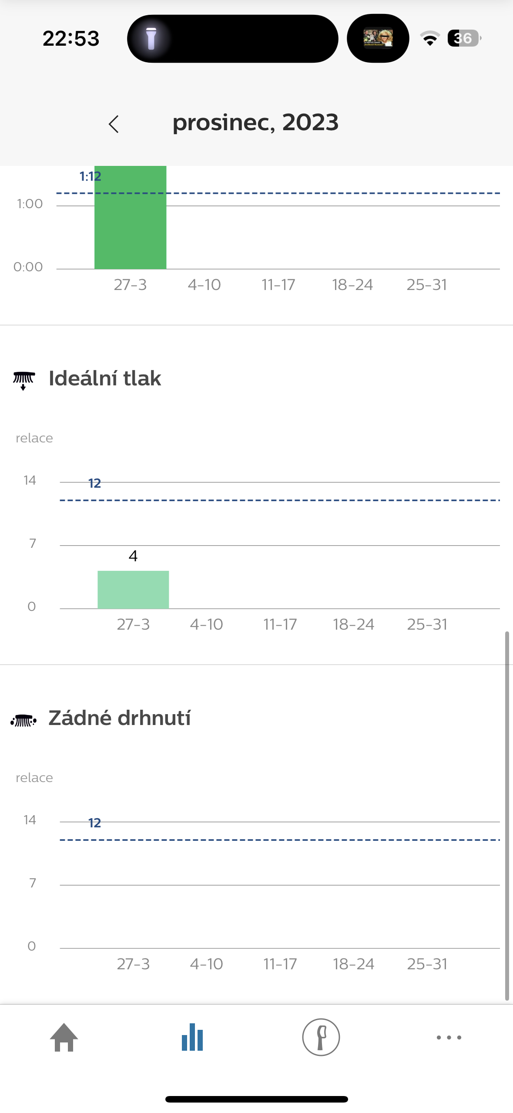This screenshot has width=513, height=1113.
Task: Tap the Žádné drhnutí heading
Action: [x=120, y=718]
